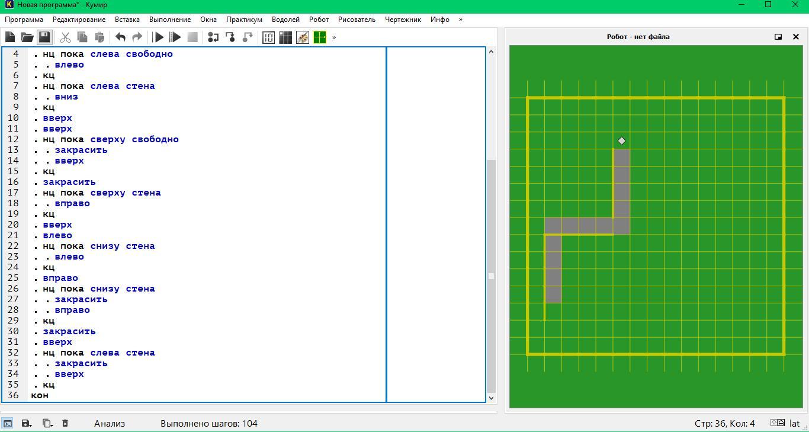Click the Open file folder icon
The height and width of the screenshot is (432, 809).
[27, 37]
